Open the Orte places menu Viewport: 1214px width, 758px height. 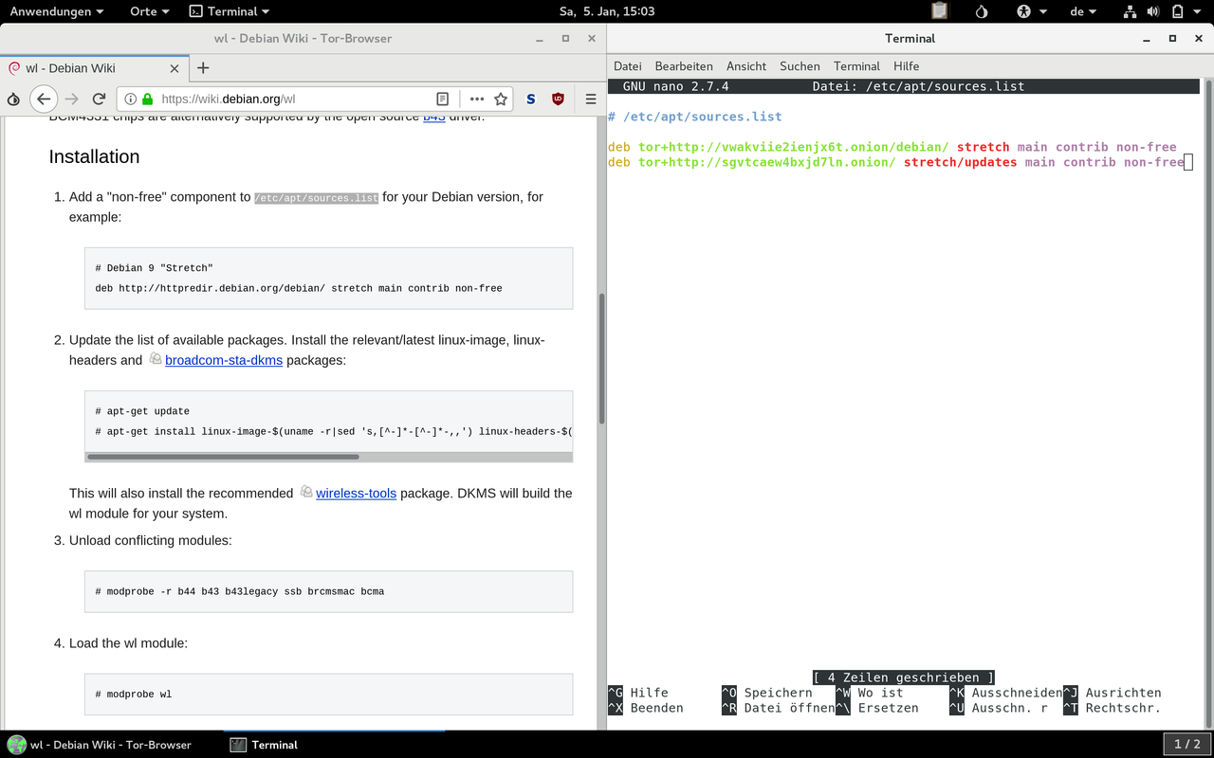tap(149, 11)
